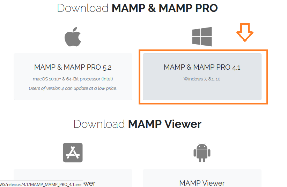287x187 pixels.
Task: Click the Apple logo icon
Action: tap(73, 37)
